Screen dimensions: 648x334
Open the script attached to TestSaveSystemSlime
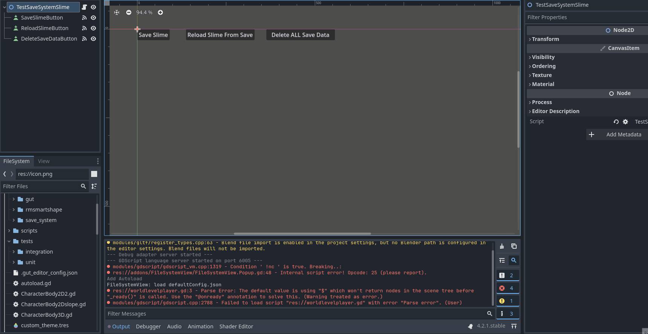coord(84,7)
